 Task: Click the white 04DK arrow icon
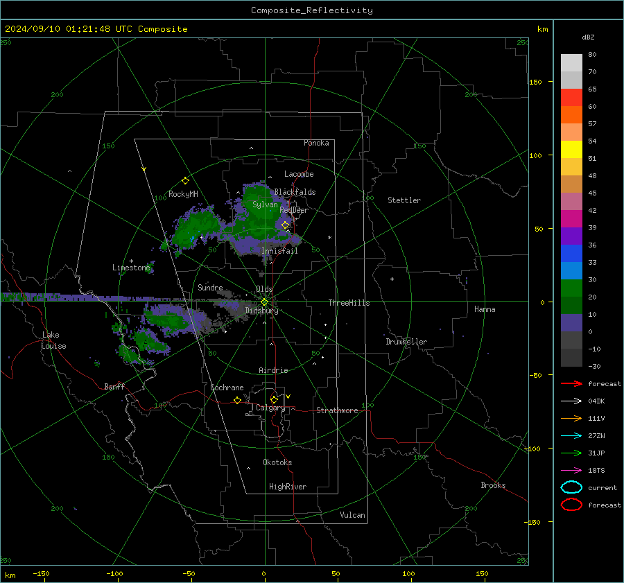[x=571, y=401]
